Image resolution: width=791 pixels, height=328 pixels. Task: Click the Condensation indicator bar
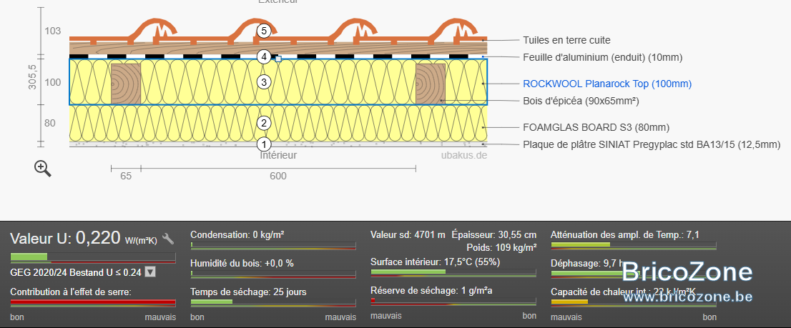click(x=273, y=245)
